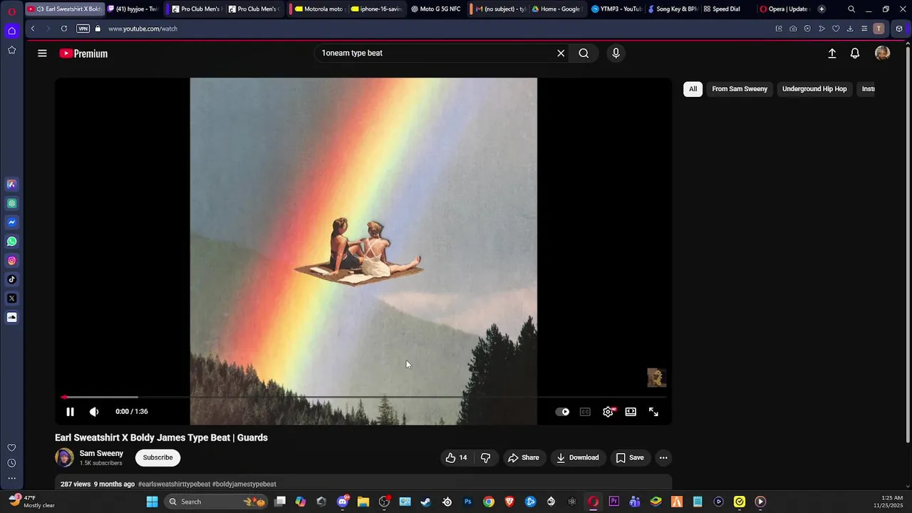Open Opera sidebar bookmarks star
912x513 pixels.
point(12,50)
